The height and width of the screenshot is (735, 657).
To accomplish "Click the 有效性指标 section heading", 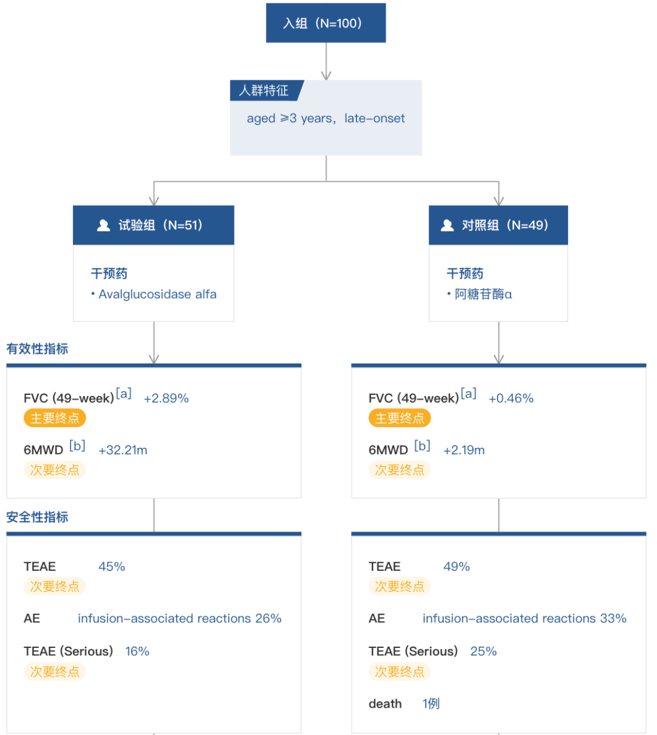I will point(37,349).
